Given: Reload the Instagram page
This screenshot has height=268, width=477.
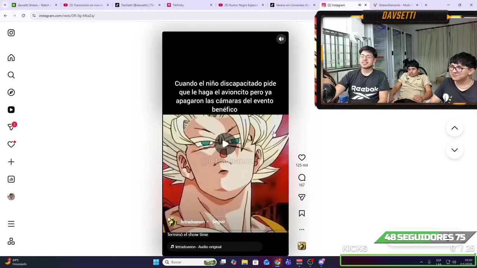Looking at the screenshot, I should click(x=23, y=16).
